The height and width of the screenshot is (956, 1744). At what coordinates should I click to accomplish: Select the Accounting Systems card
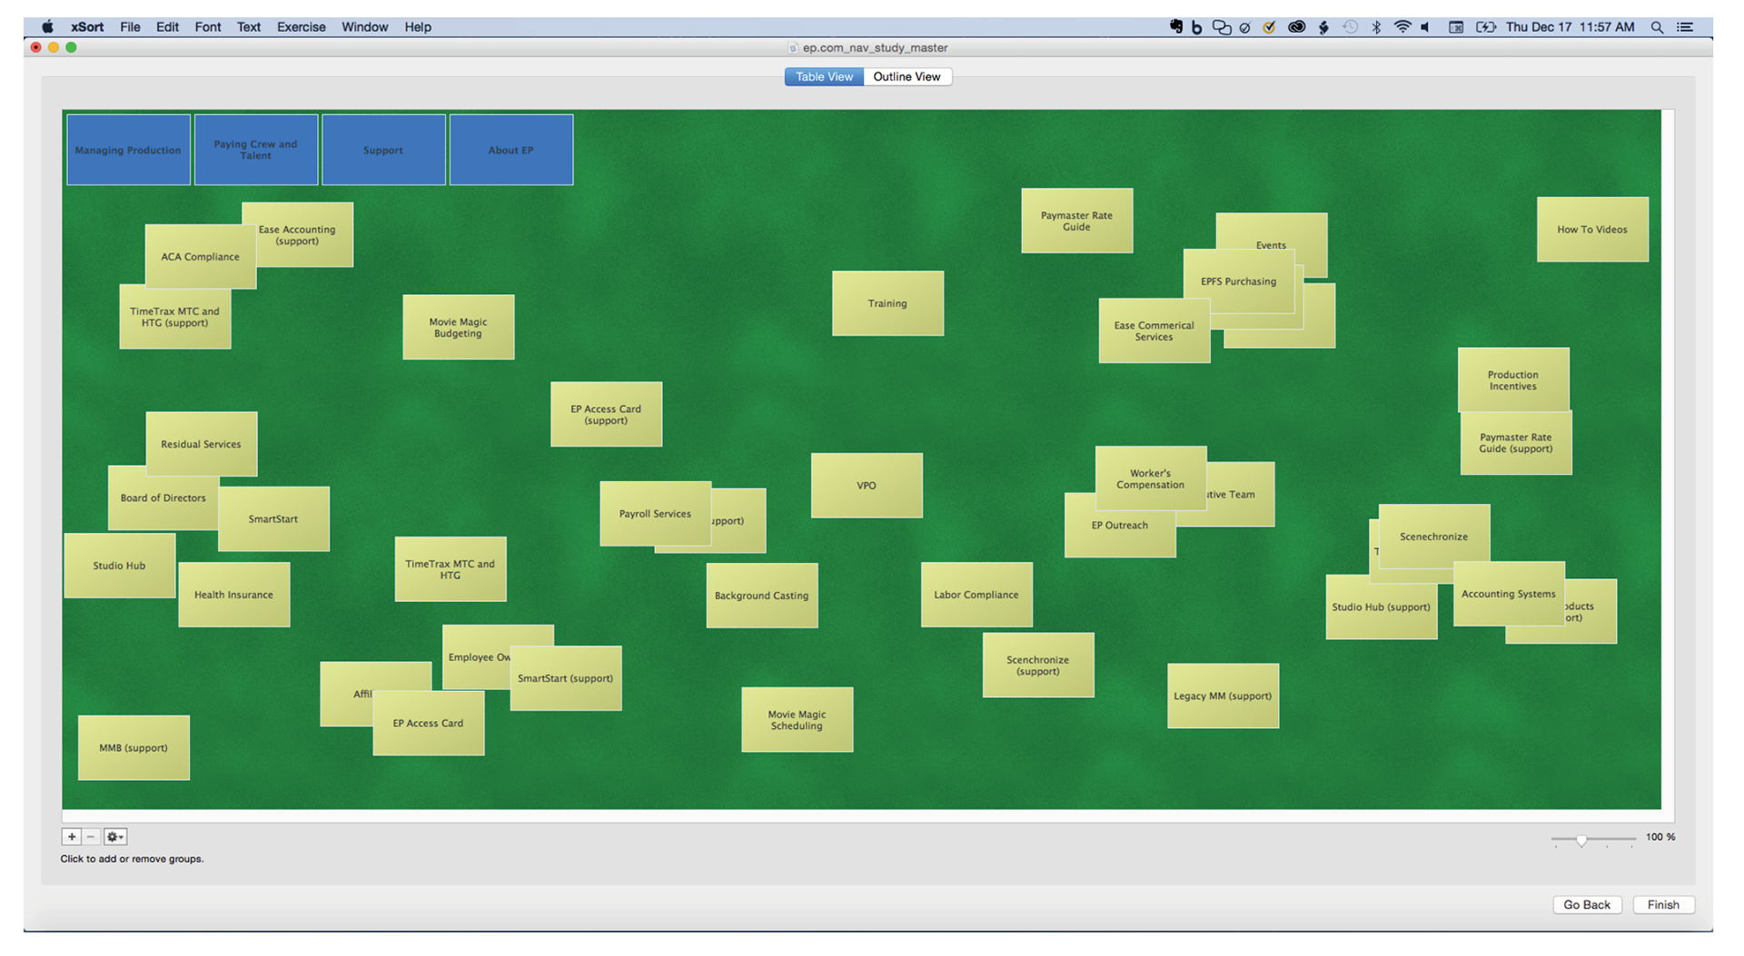coord(1509,594)
